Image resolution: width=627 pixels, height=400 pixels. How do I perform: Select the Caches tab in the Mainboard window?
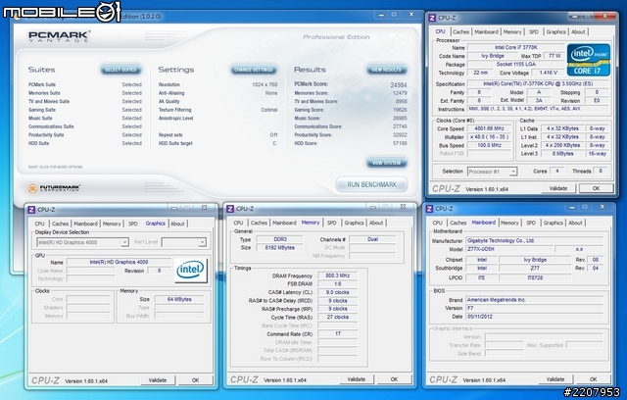click(x=458, y=223)
